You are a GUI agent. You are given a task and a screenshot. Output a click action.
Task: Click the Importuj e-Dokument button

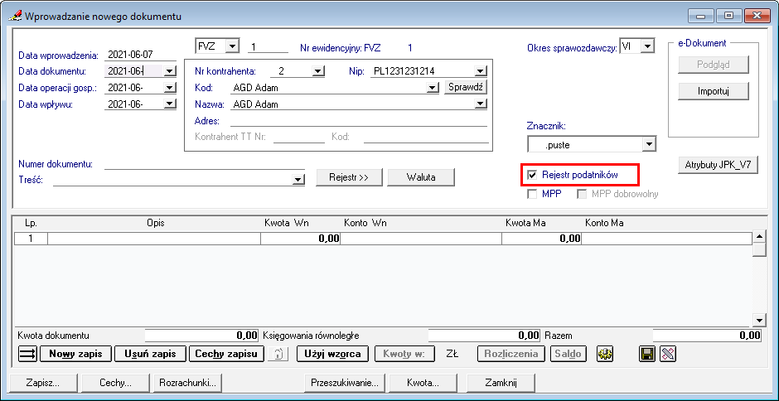(713, 91)
